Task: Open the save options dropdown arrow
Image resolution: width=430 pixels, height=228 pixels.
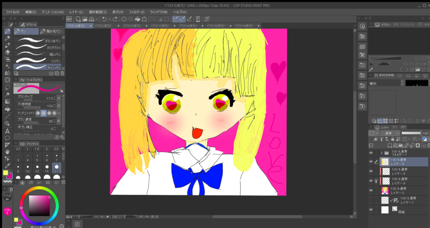Action: 97,19
